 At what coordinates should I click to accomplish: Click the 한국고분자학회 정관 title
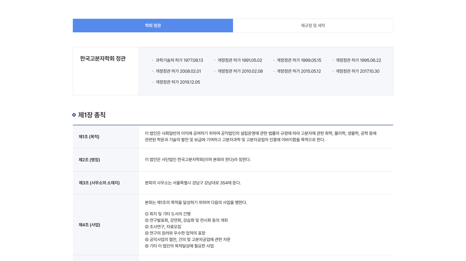(103, 59)
